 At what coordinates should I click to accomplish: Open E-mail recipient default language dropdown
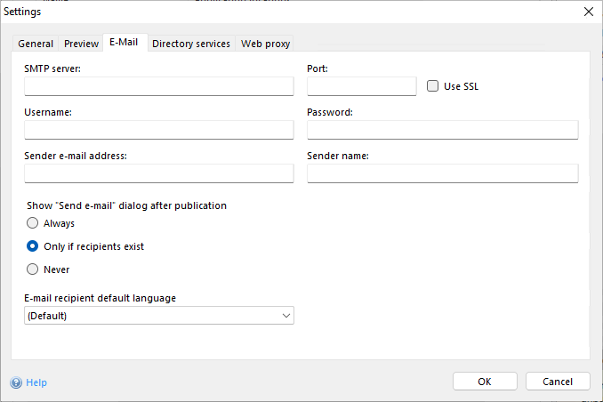tap(159, 316)
